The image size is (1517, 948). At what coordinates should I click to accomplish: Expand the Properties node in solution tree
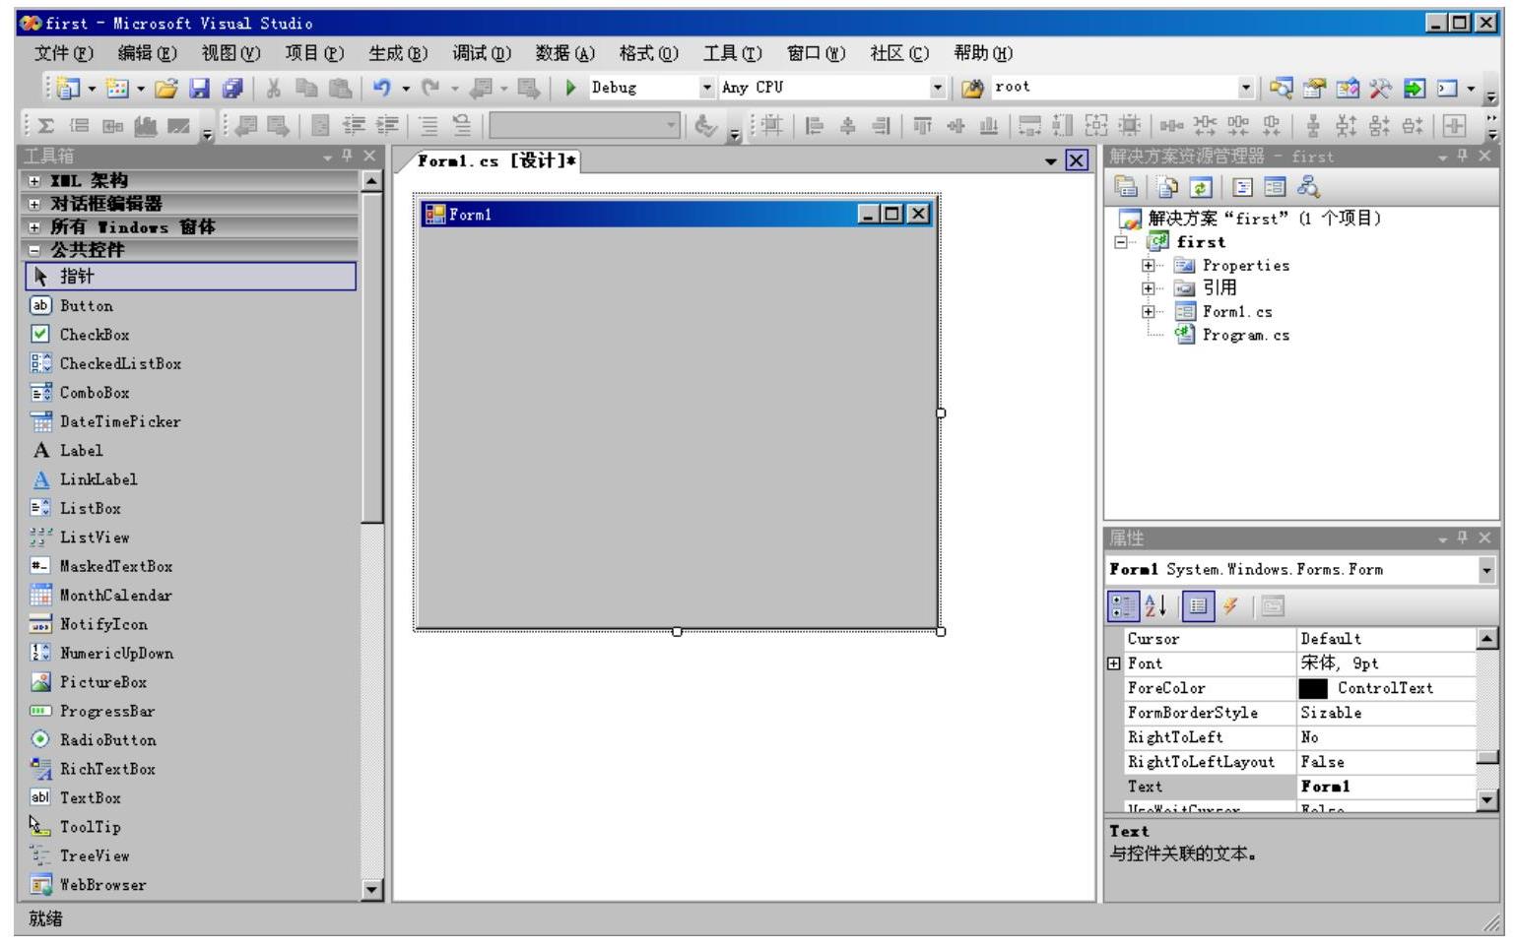coord(1148,266)
